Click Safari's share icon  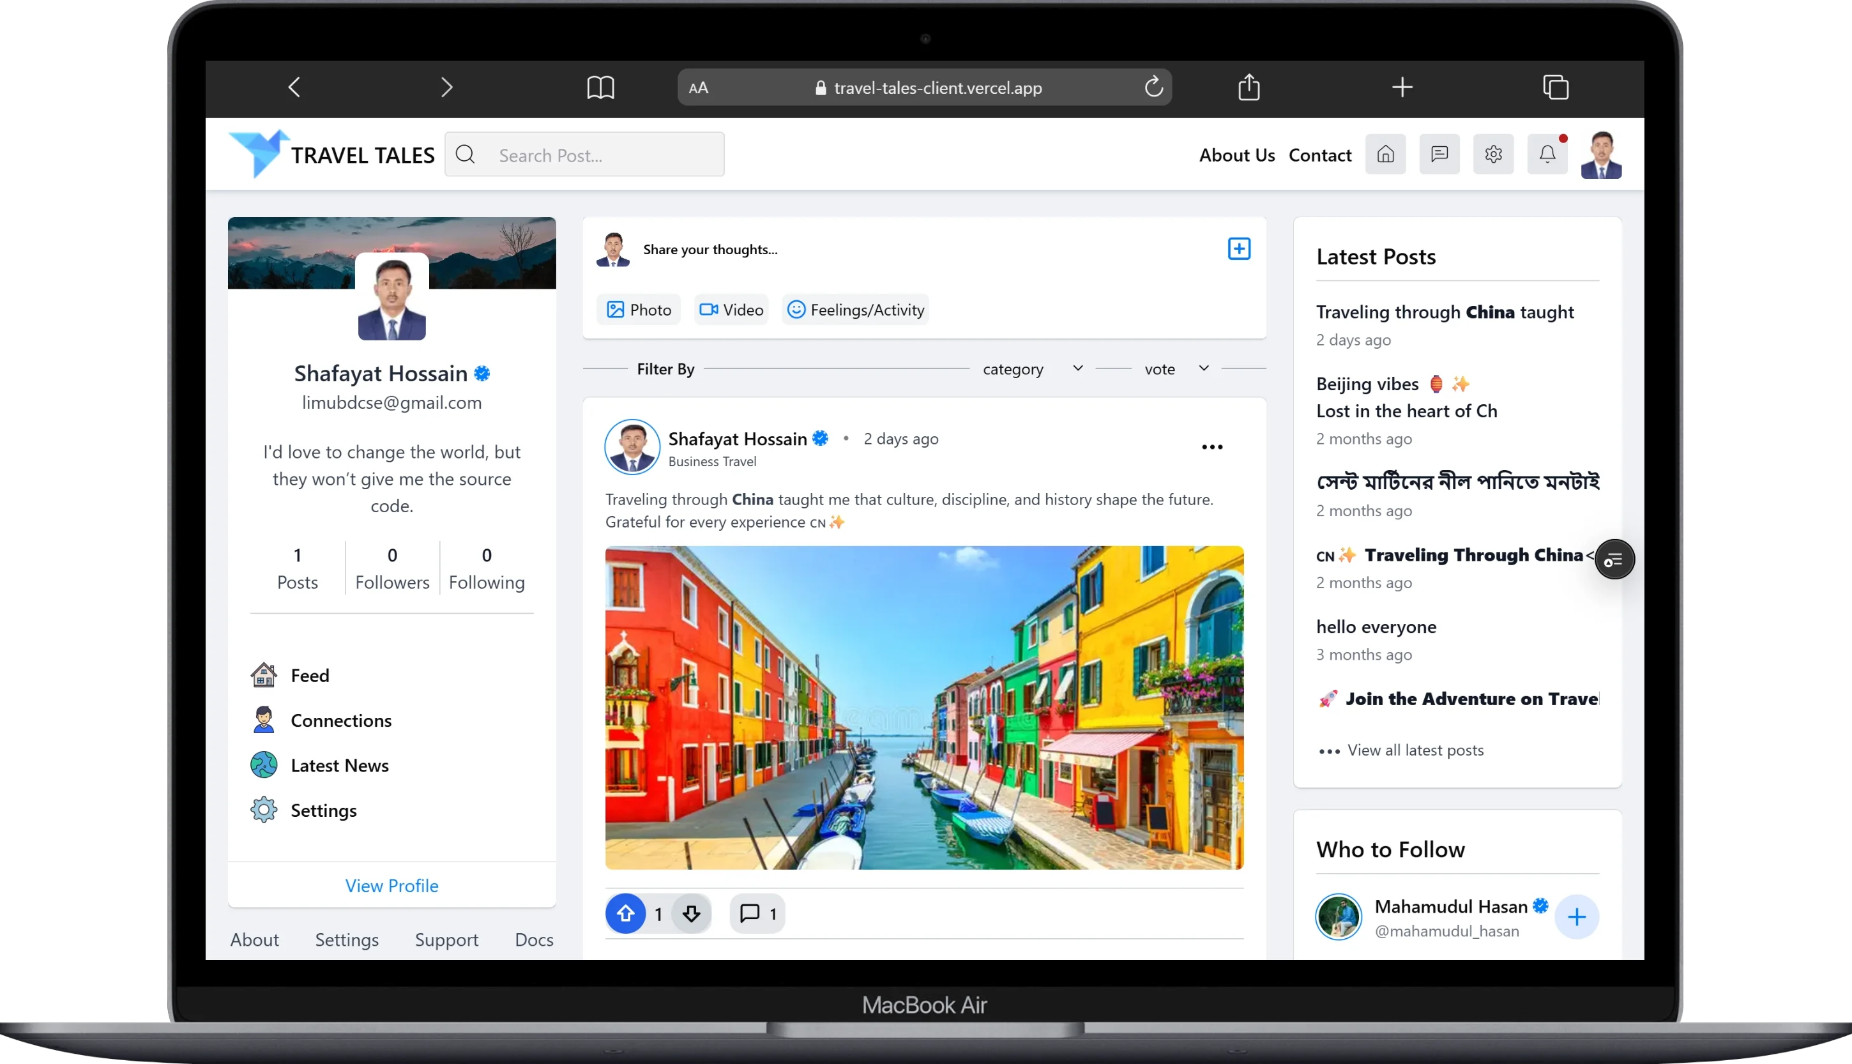[x=1249, y=87]
